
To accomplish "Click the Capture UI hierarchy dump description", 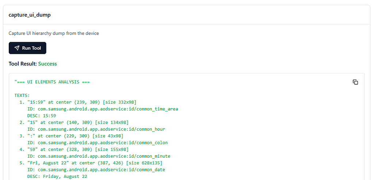I will pyautogui.click(x=54, y=33).
